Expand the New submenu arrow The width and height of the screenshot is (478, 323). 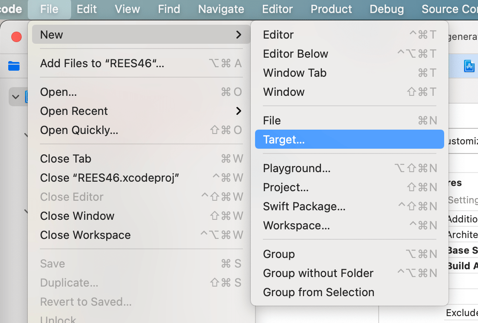[238, 35]
